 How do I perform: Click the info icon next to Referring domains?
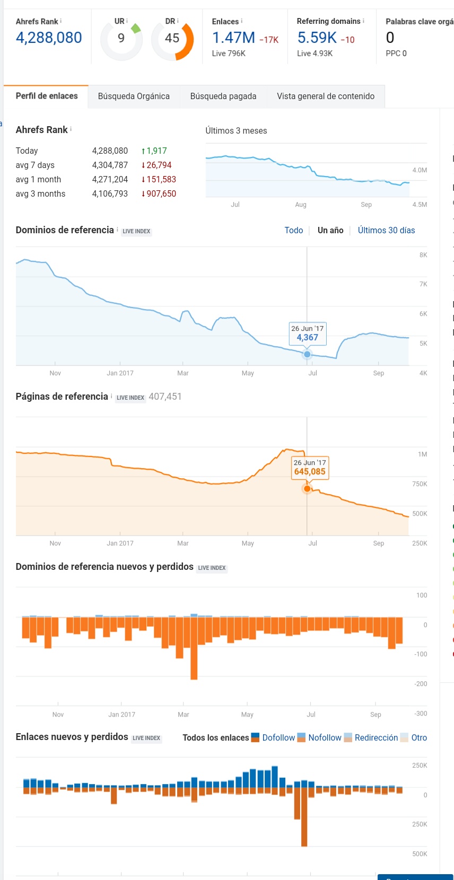[x=363, y=21]
